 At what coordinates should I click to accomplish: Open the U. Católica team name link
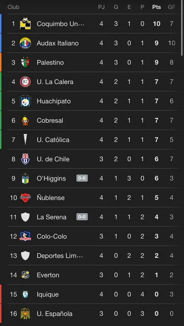coord(53,140)
